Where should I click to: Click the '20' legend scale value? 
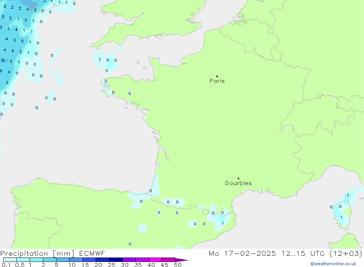(98, 265)
